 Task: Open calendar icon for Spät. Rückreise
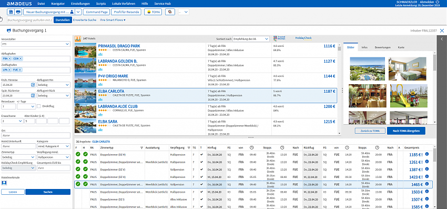(33, 95)
